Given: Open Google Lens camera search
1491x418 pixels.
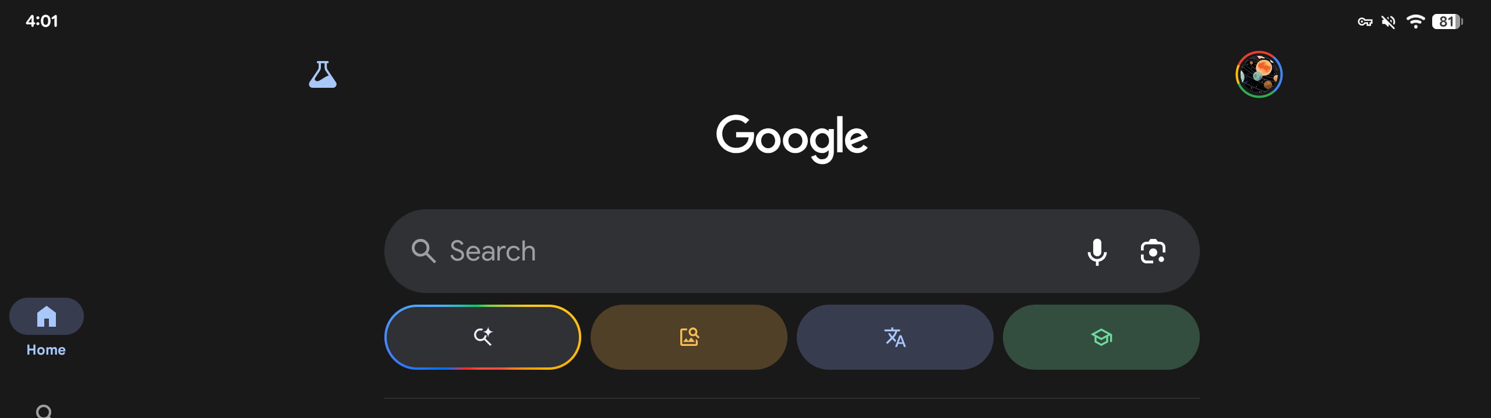Looking at the screenshot, I should tap(1153, 251).
